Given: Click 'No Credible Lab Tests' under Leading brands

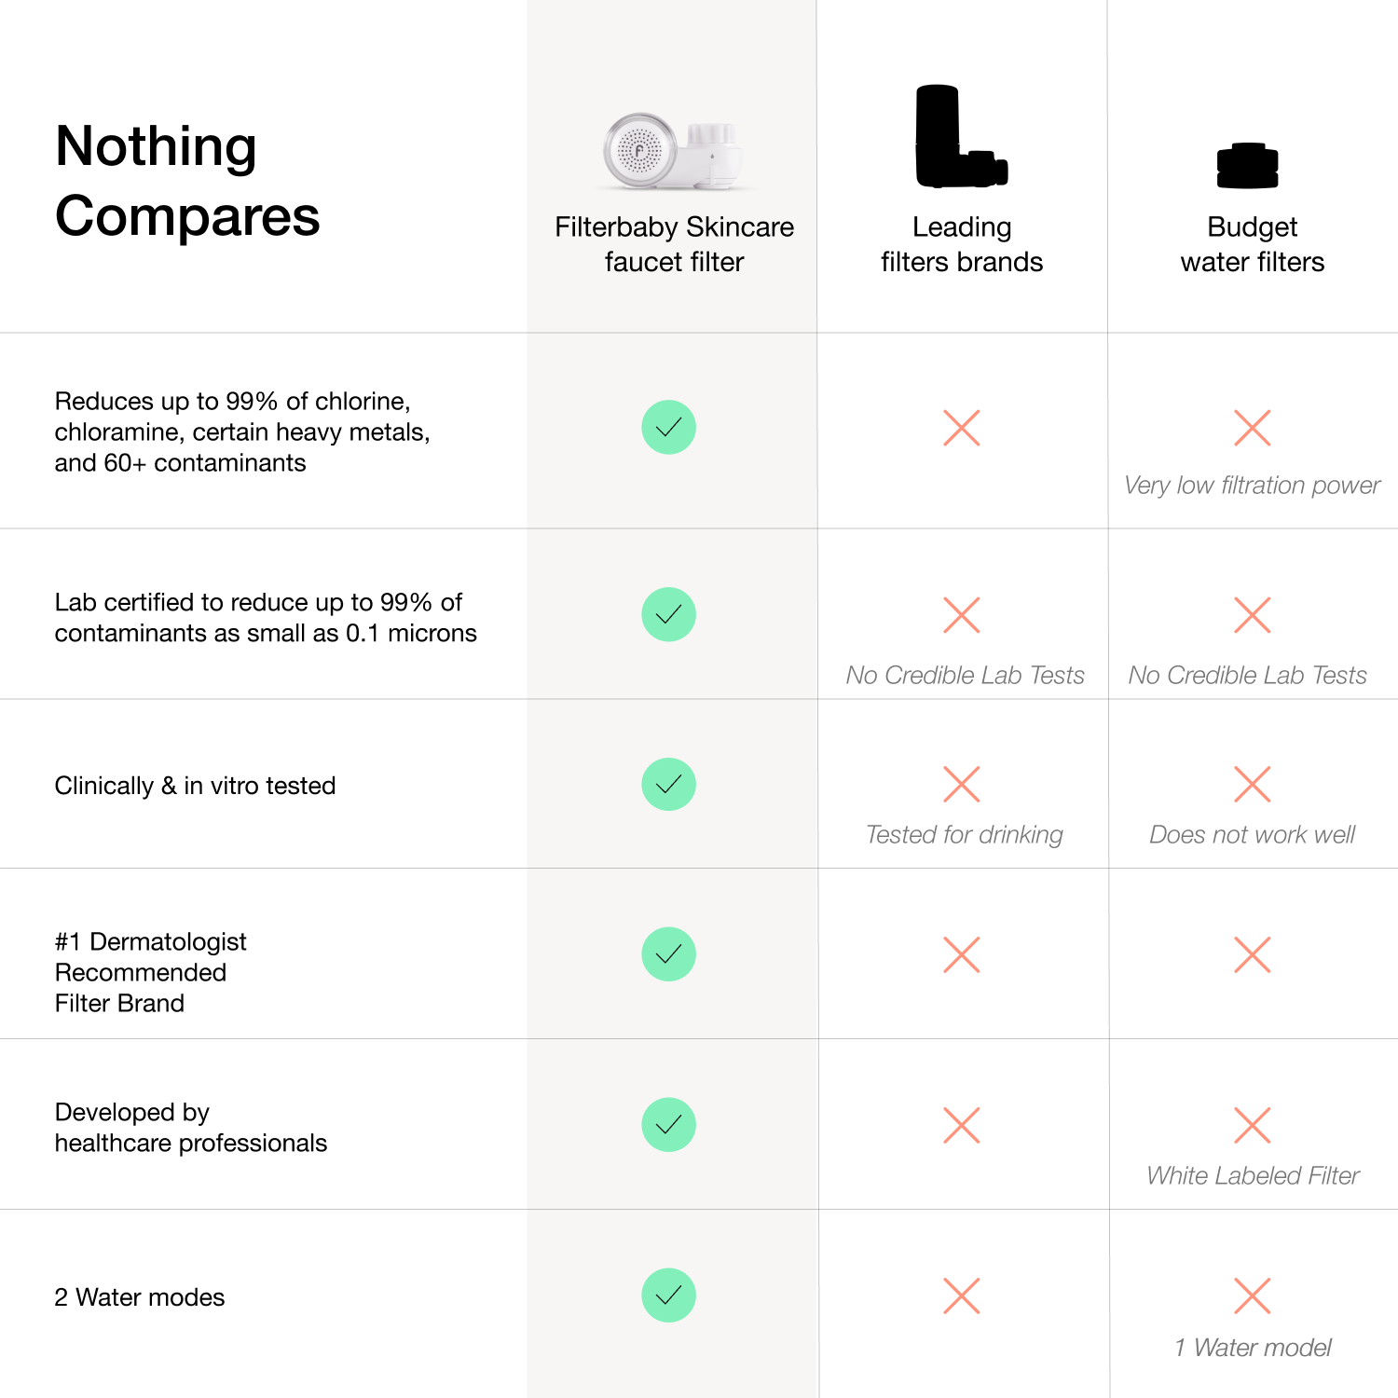Looking at the screenshot, I should tap(965, 675).
